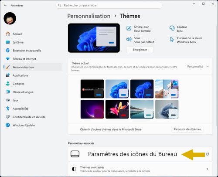Click the Accessibilité figure icon
Image resolution: width=218 pixels, height=177 pixels.
coord(8,109)
